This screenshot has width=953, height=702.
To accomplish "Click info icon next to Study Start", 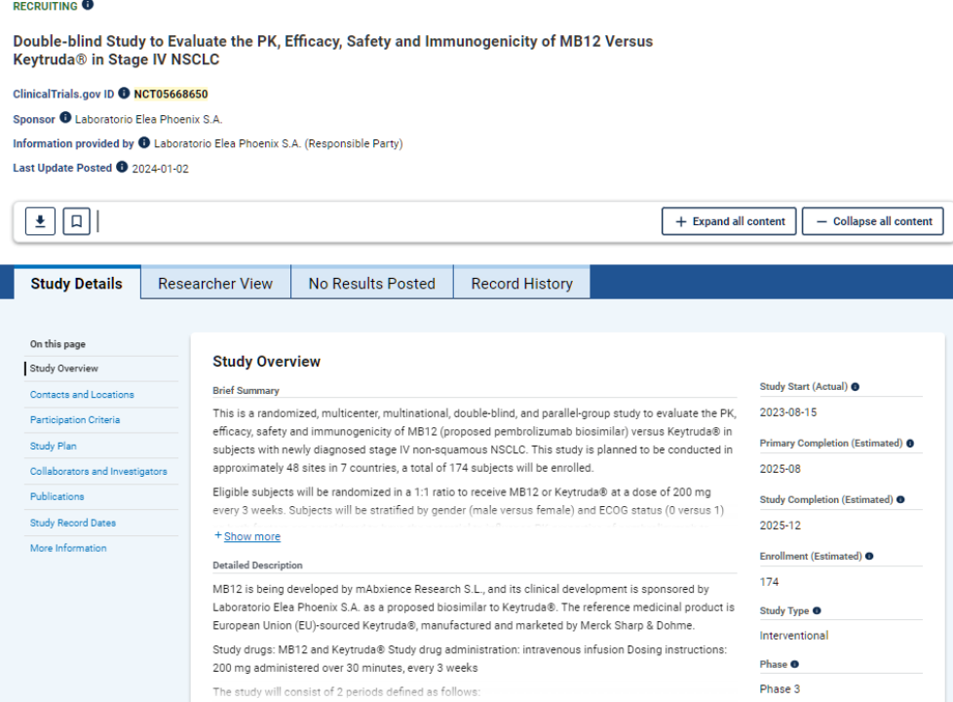I will tap(855, 387).
